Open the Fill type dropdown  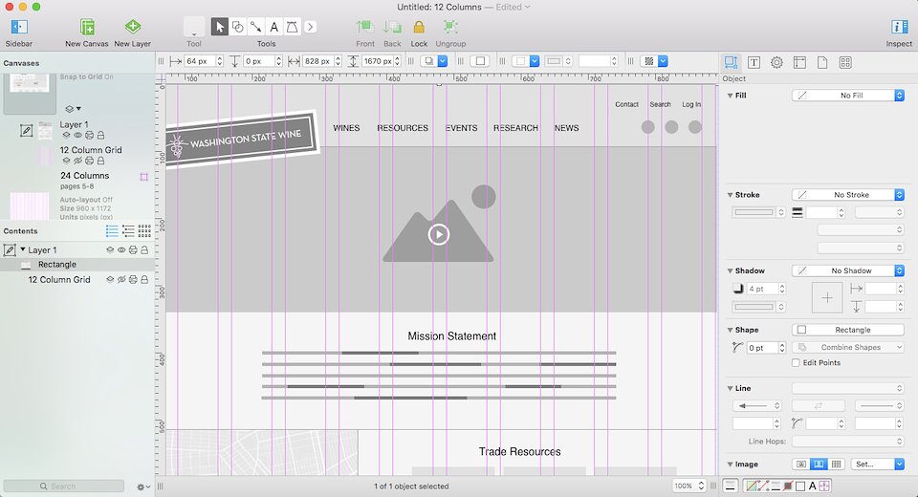coord(848,96)
